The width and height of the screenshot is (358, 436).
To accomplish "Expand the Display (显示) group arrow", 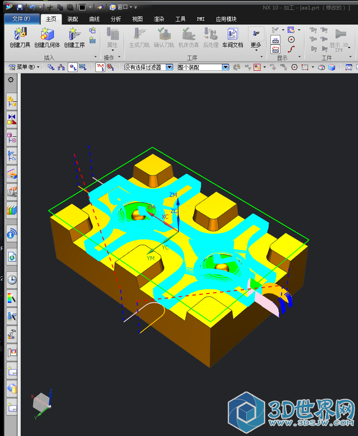I will 300,57.
